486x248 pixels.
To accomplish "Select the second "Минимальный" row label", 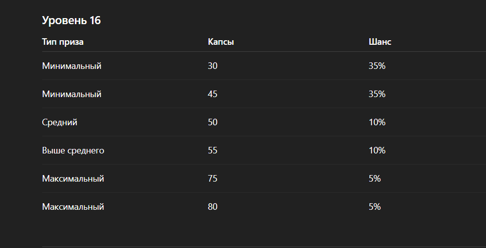I will click(x=72, y=94).
